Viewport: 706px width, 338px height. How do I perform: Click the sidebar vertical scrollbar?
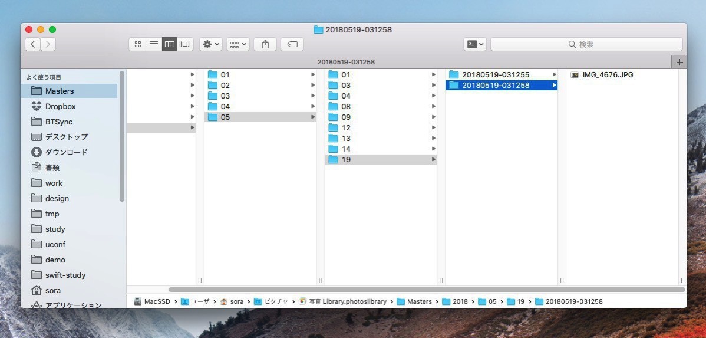[121, 136]
